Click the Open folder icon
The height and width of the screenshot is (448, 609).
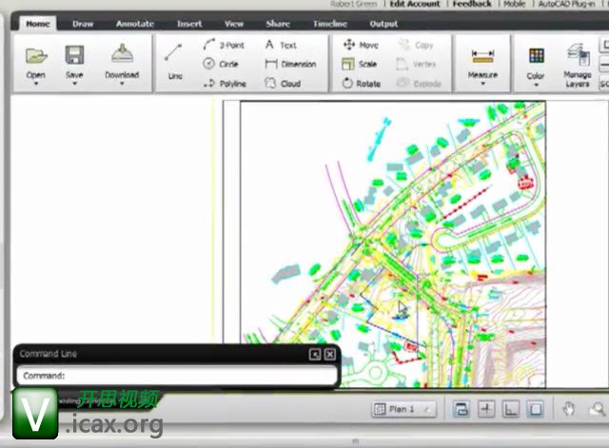pyautogui.click(x=36, y=56)
